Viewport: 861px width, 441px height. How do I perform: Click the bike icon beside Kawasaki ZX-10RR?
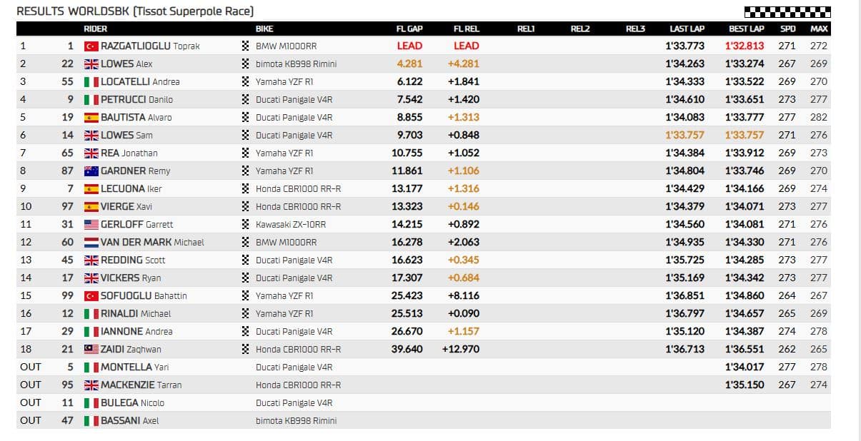[x=246, y=224]
